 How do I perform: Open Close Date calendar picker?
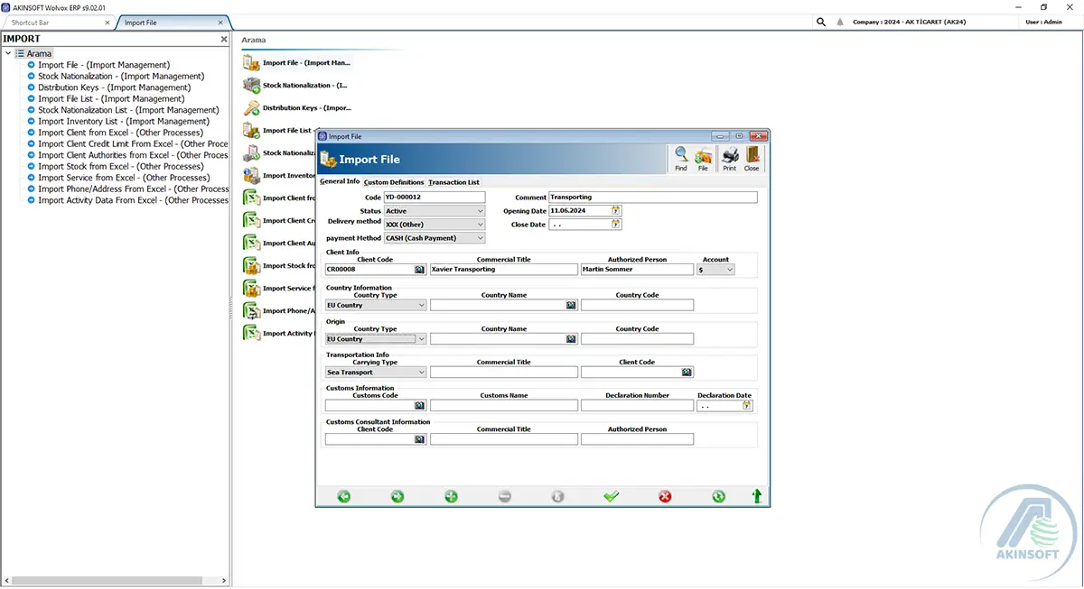[x=616, y=225]
